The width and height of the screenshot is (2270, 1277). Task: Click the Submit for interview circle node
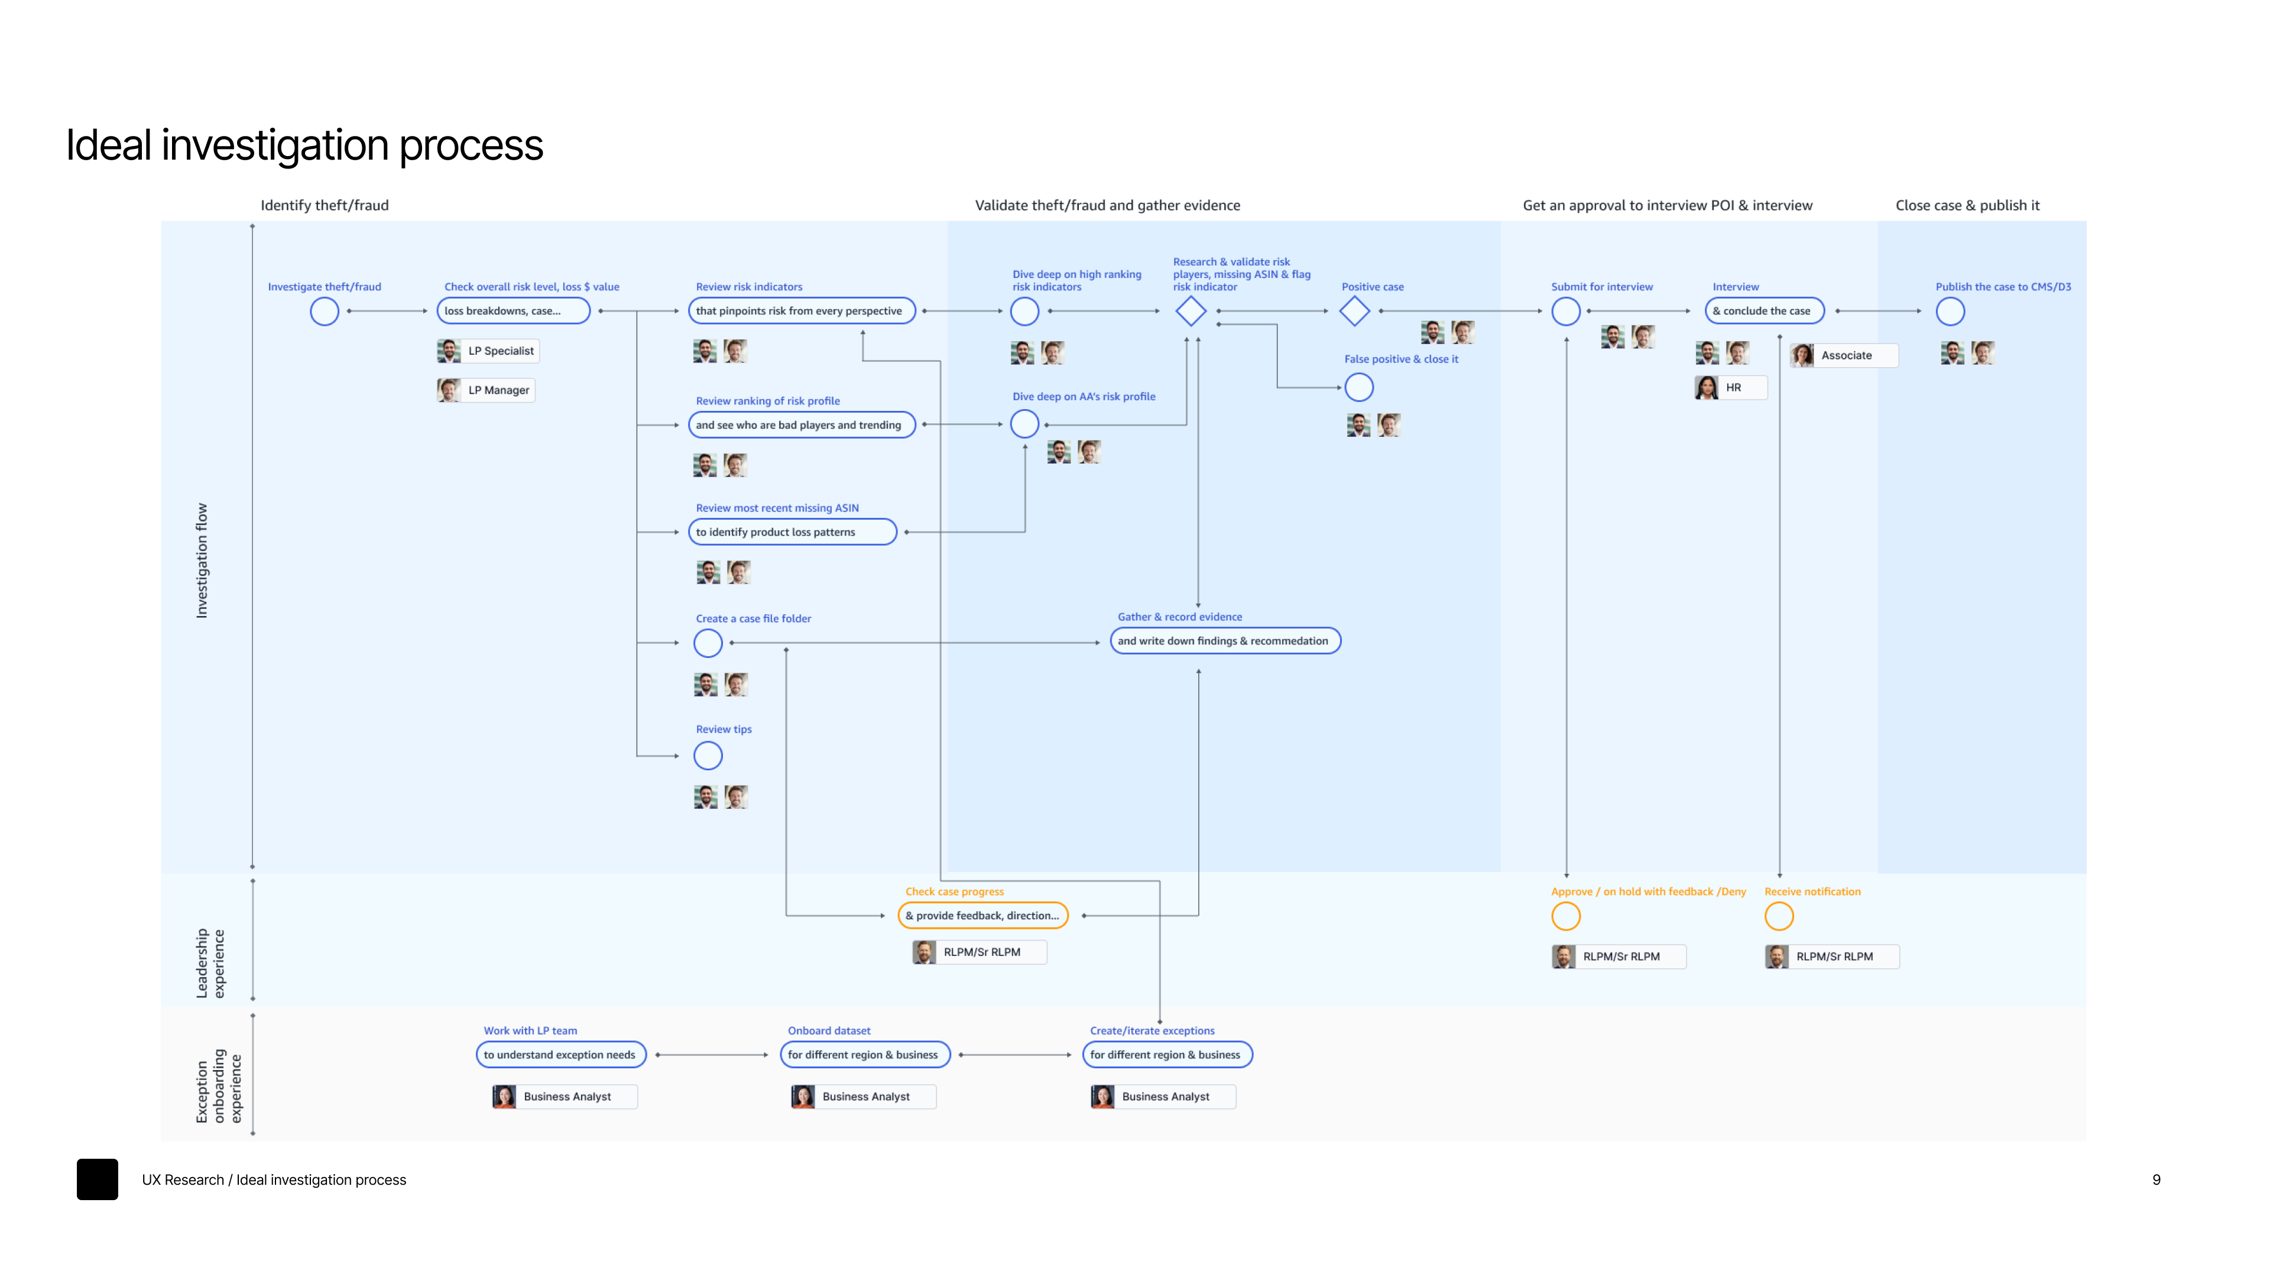[1566, 311]
